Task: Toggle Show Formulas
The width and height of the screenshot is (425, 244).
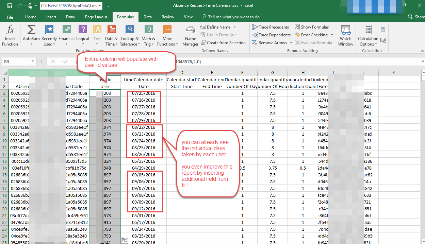Action: pyautogui.click(x=312, y=27)
